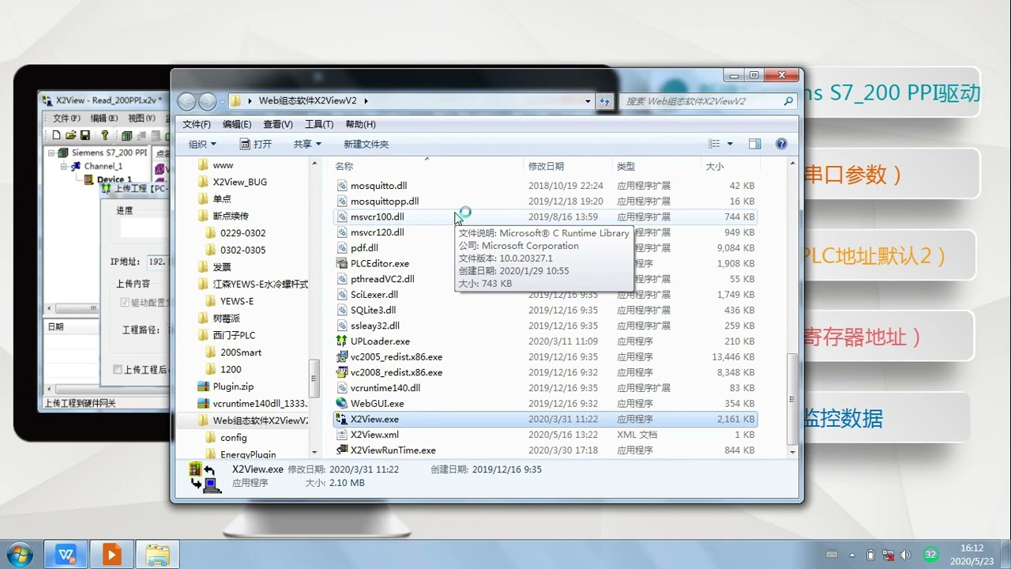Open the 组织 dropdown
This screenshot has height=569, width=1011.
tap(202, 144)
